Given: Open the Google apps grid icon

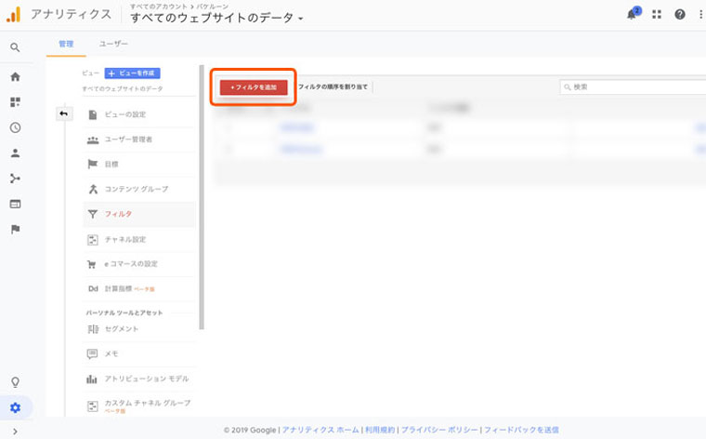Looking at the screenshot, I should [657, 15].
